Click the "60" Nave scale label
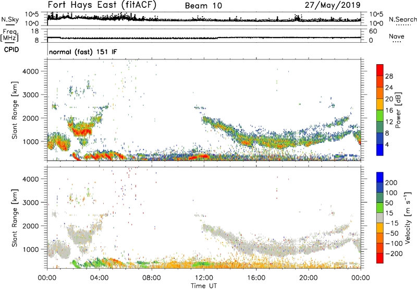The width and height of the screenshot is (417, 289). 373,31
